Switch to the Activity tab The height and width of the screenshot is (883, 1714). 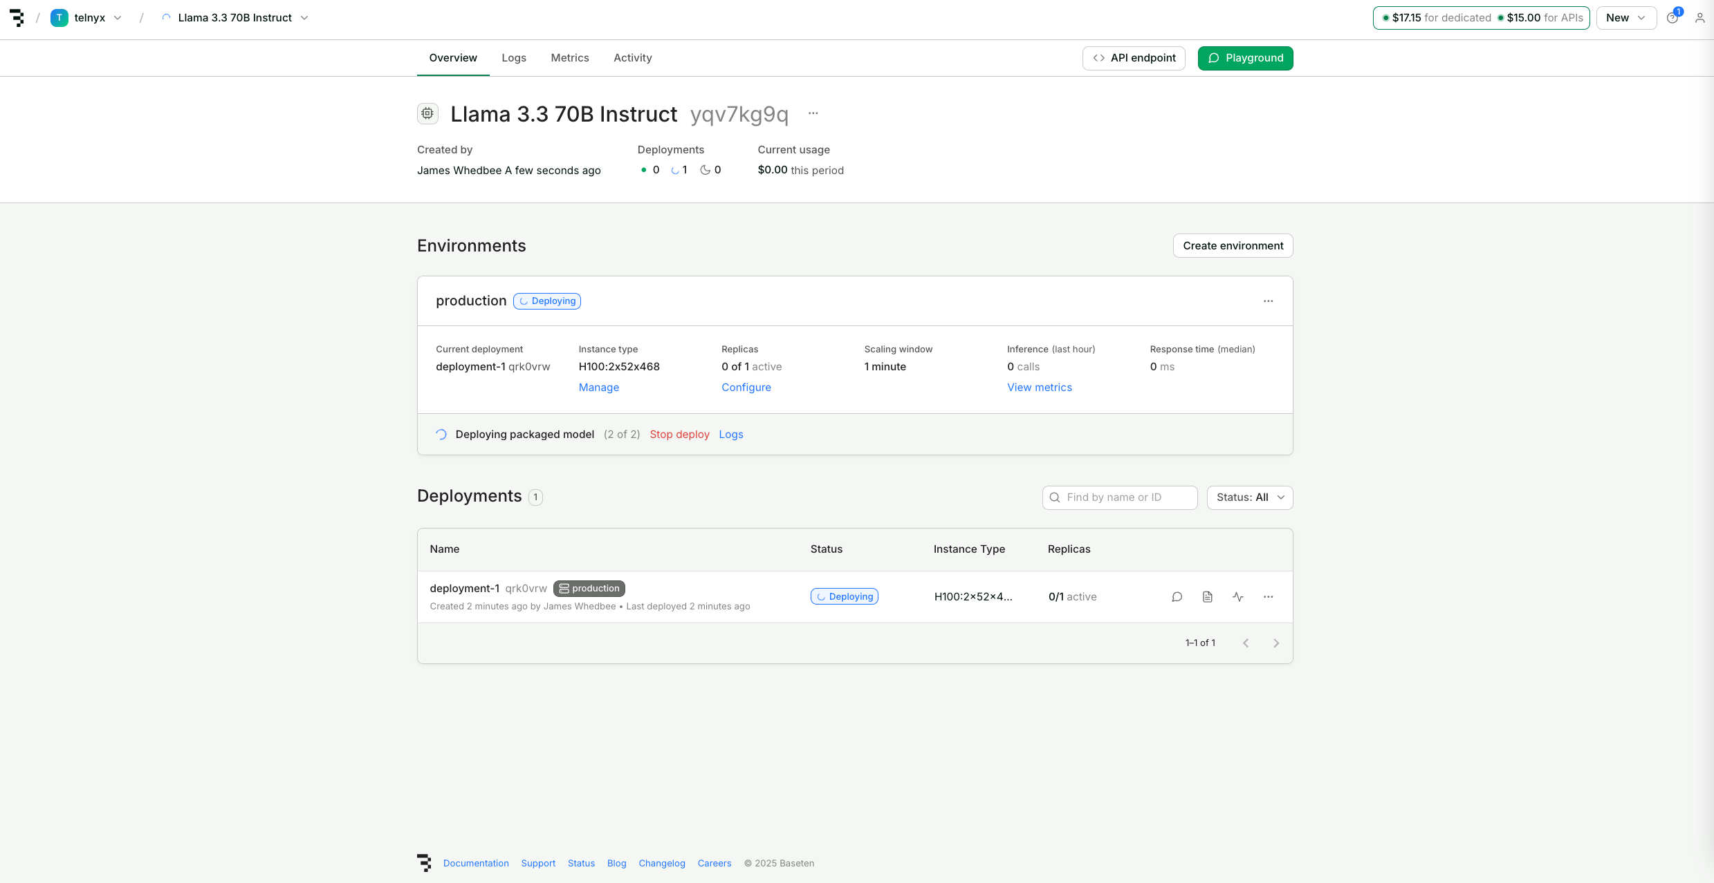pyautogui.click(x=632, y=58)
